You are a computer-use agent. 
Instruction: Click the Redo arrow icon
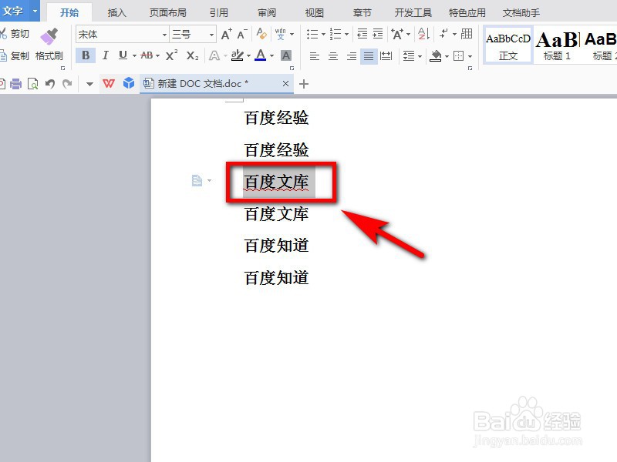[x=67, y=84]
